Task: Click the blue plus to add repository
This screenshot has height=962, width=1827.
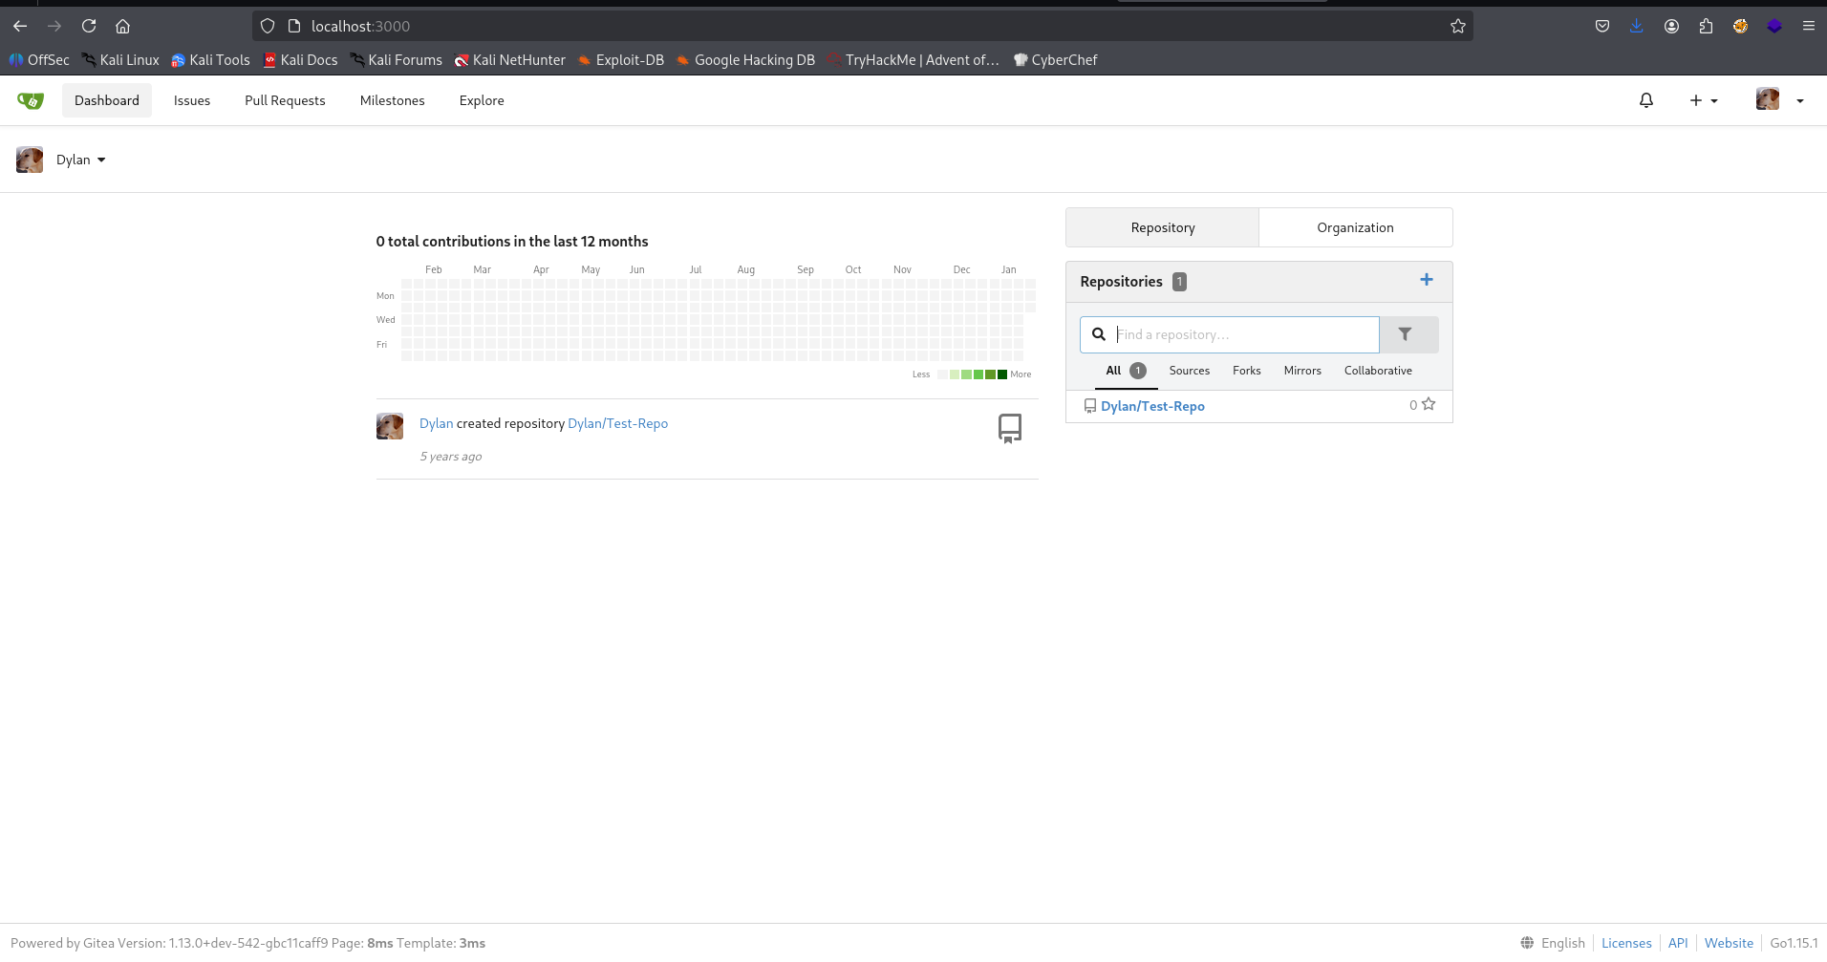Action: (1426, 280)
